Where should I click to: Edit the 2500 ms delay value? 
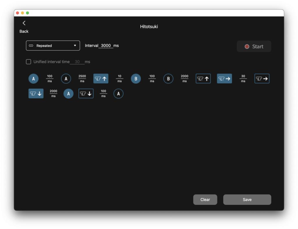coord(82,76)
